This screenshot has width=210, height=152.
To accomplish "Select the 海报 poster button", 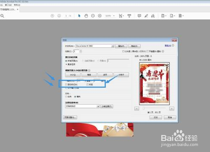I will coord(89,75).
